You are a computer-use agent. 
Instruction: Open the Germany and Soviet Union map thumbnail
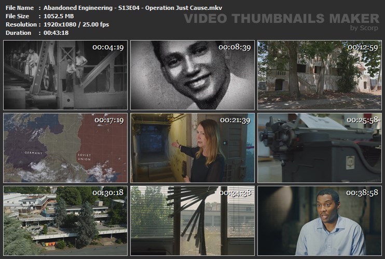(x=65, y=148)
